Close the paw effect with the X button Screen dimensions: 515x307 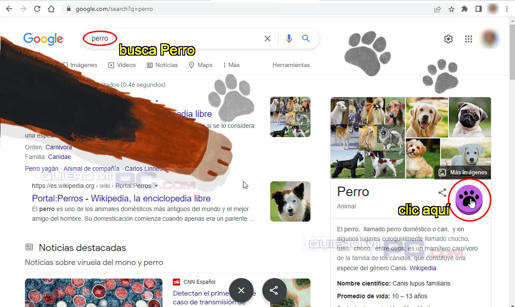coord(241,290)
